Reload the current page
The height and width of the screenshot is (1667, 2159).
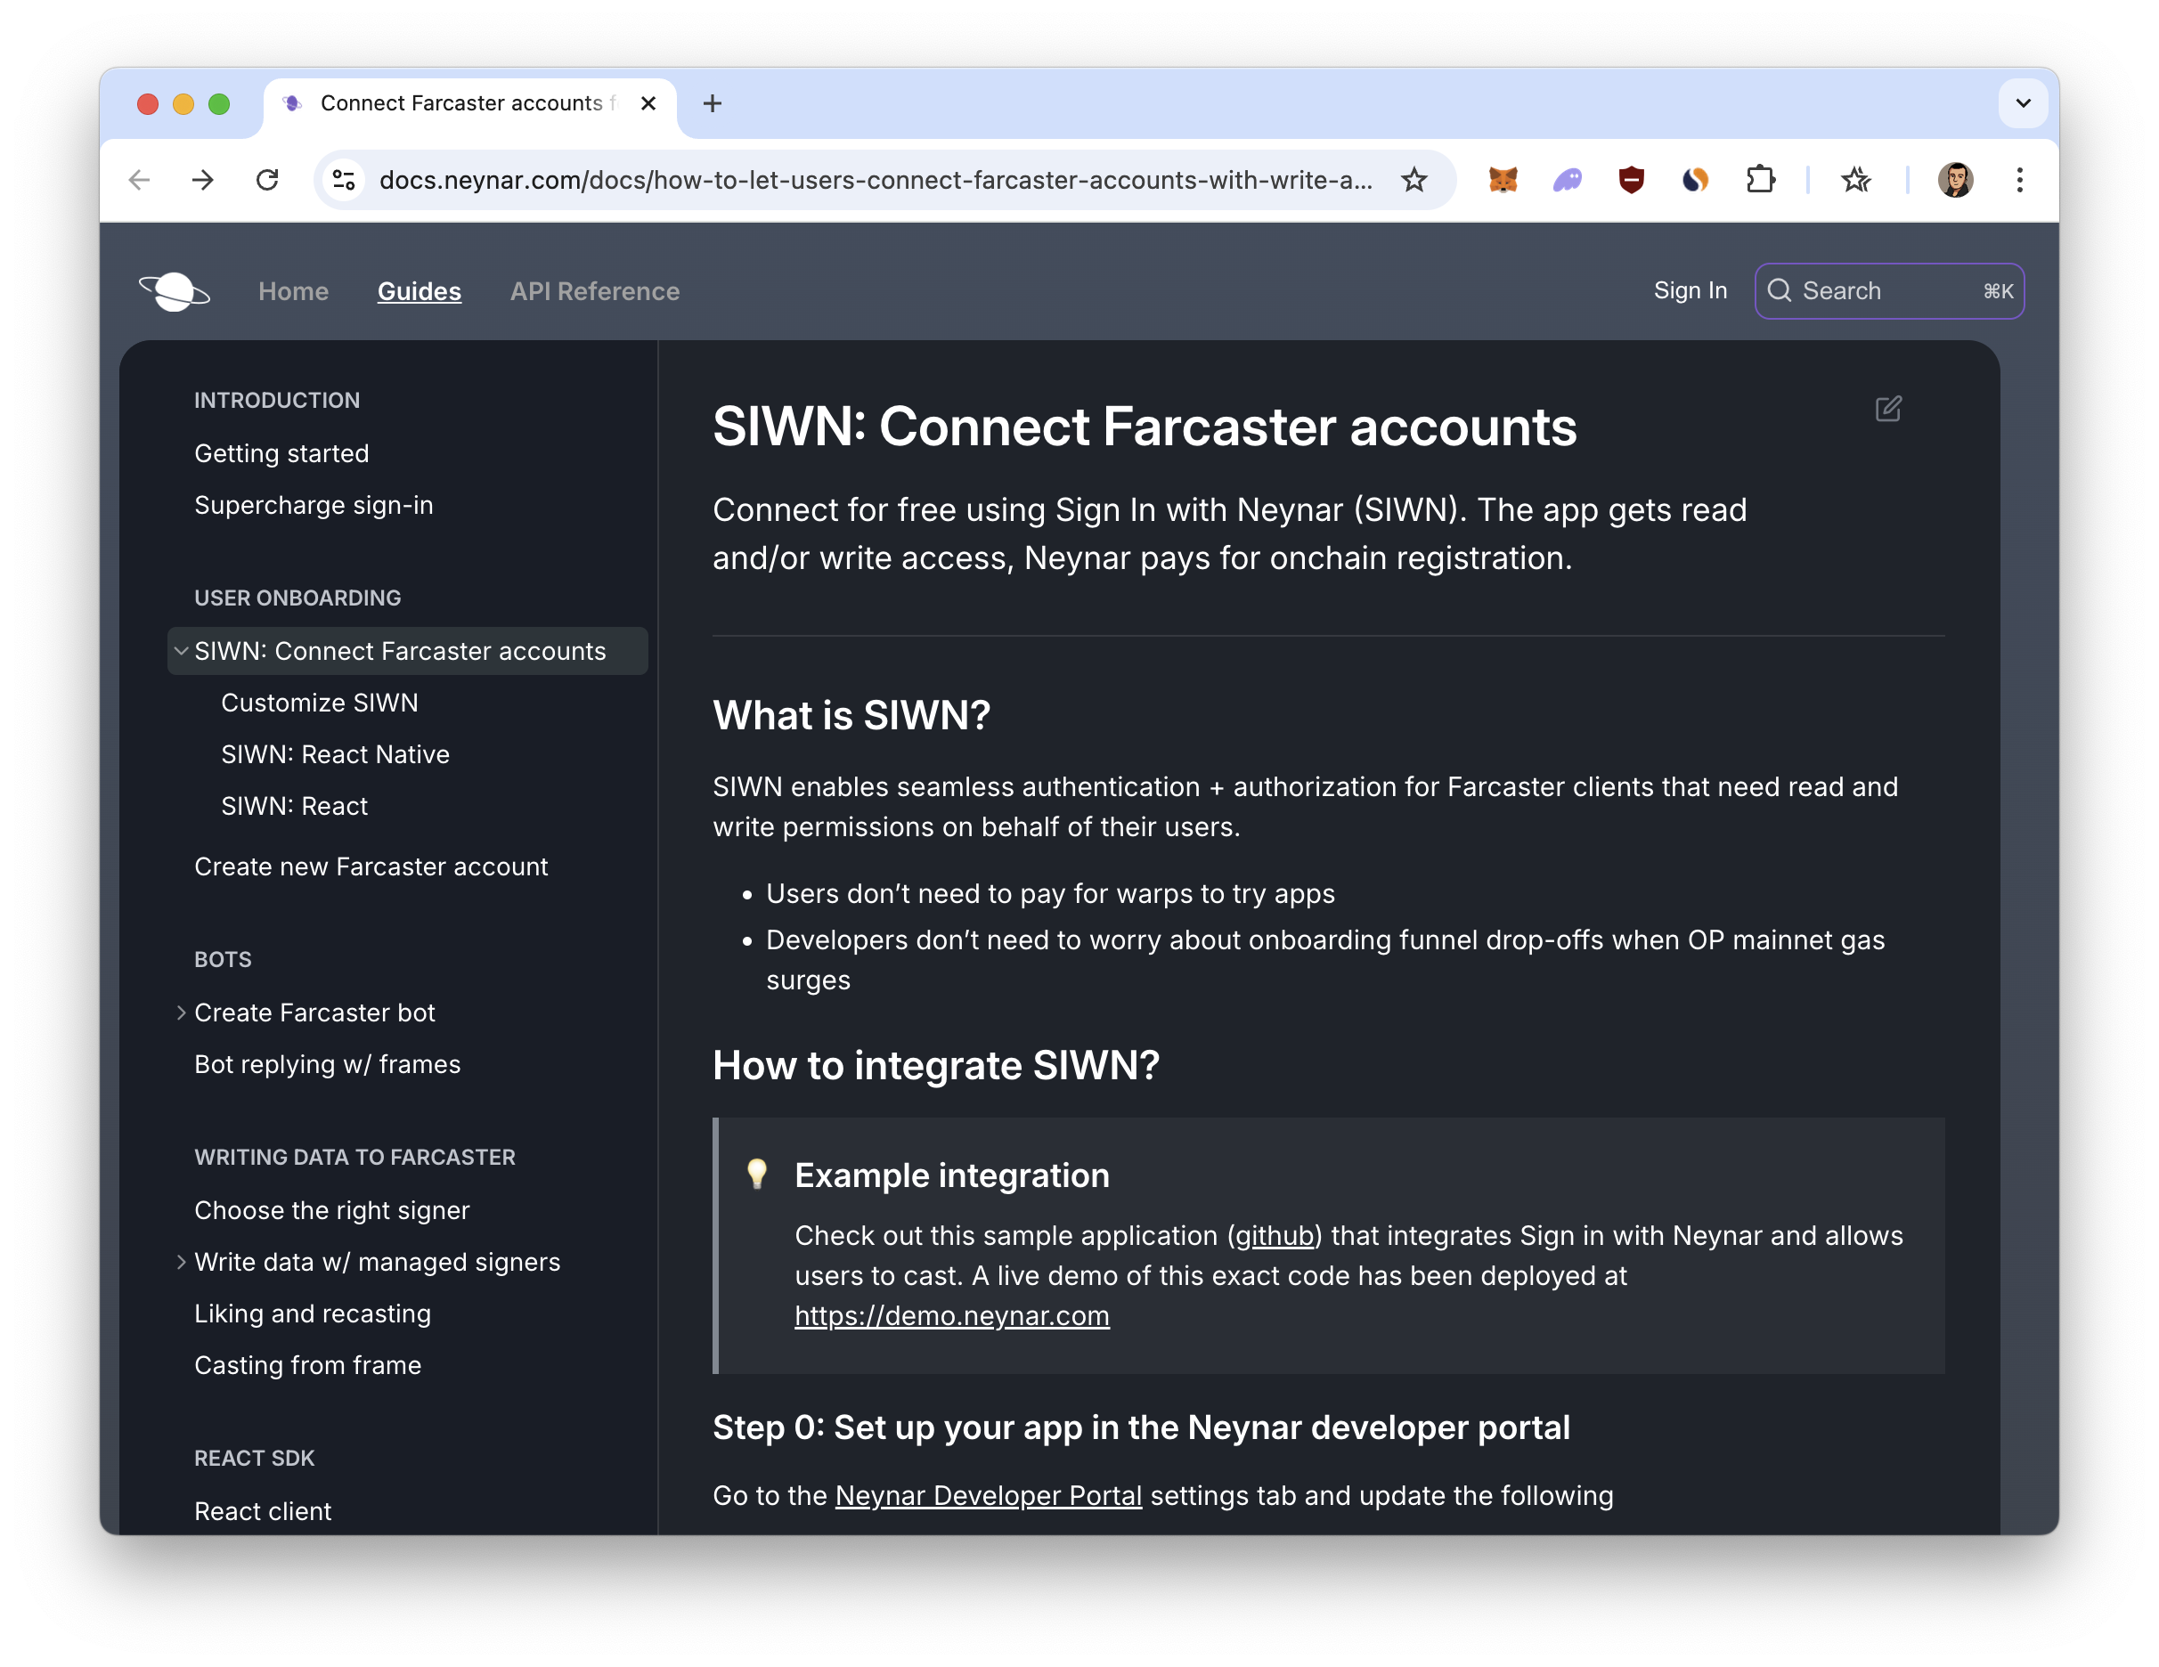[x=267, y=180]
